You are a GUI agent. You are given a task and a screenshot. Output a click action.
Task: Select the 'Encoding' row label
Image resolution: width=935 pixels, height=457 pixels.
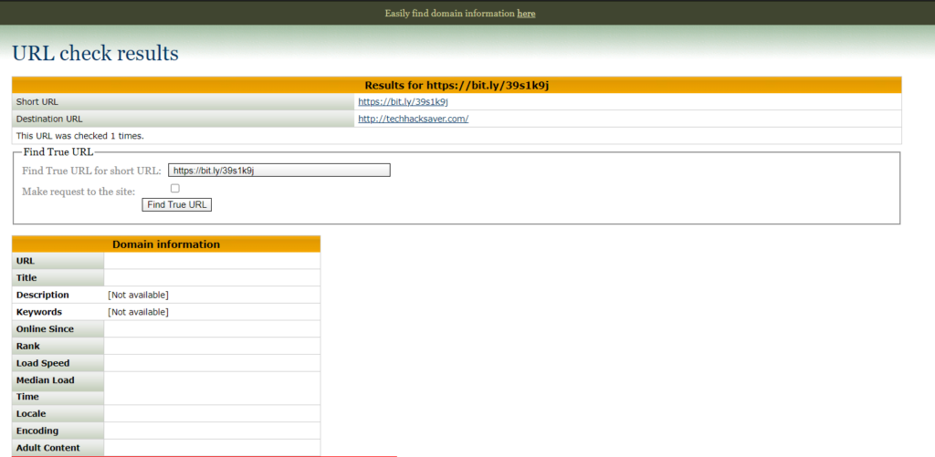[x=37, y=431]
